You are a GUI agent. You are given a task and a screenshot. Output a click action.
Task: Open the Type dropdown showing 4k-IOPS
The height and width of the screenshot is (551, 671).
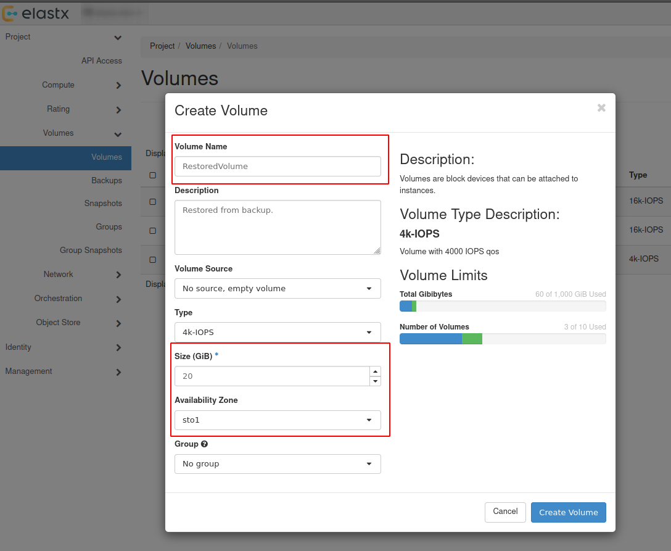coord(278,332)
